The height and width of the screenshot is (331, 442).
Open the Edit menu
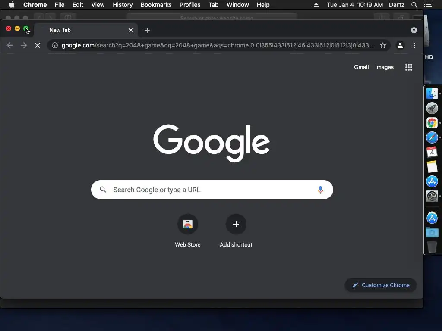pos(78,5)
